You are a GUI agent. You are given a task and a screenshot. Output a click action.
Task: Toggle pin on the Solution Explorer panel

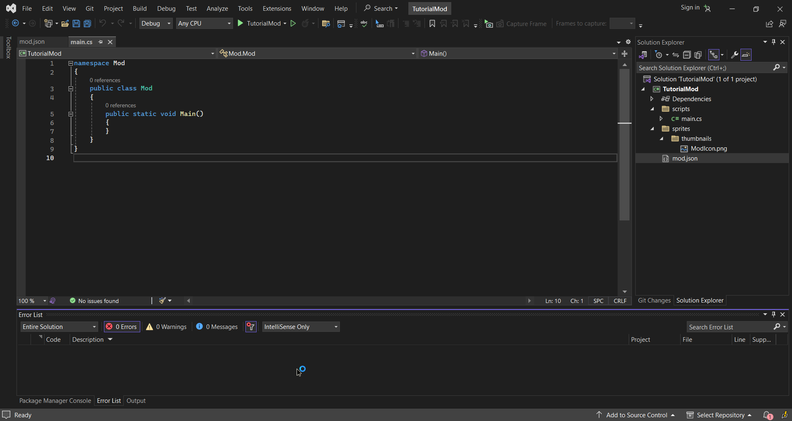click(774, 42)
